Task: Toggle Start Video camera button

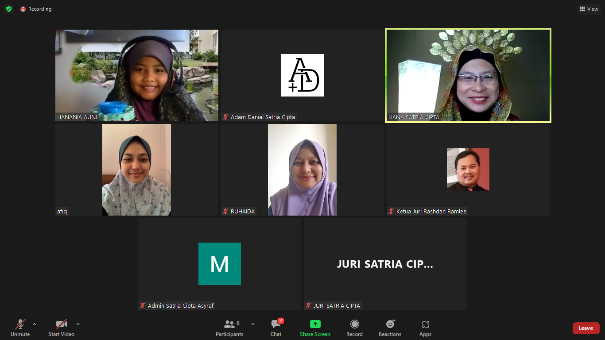Action: [x=61, y=328]
